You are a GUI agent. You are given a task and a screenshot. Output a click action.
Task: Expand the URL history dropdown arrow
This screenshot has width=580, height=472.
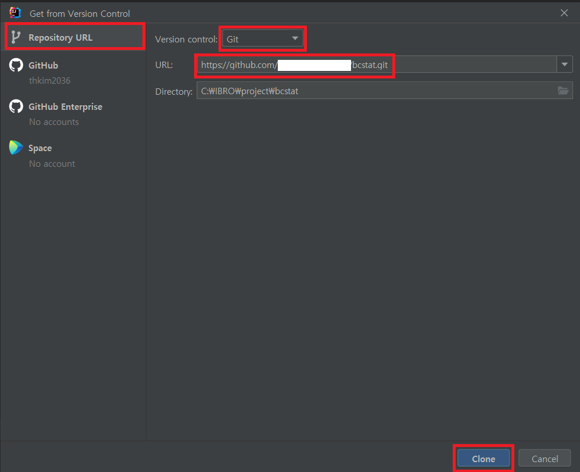564,65
